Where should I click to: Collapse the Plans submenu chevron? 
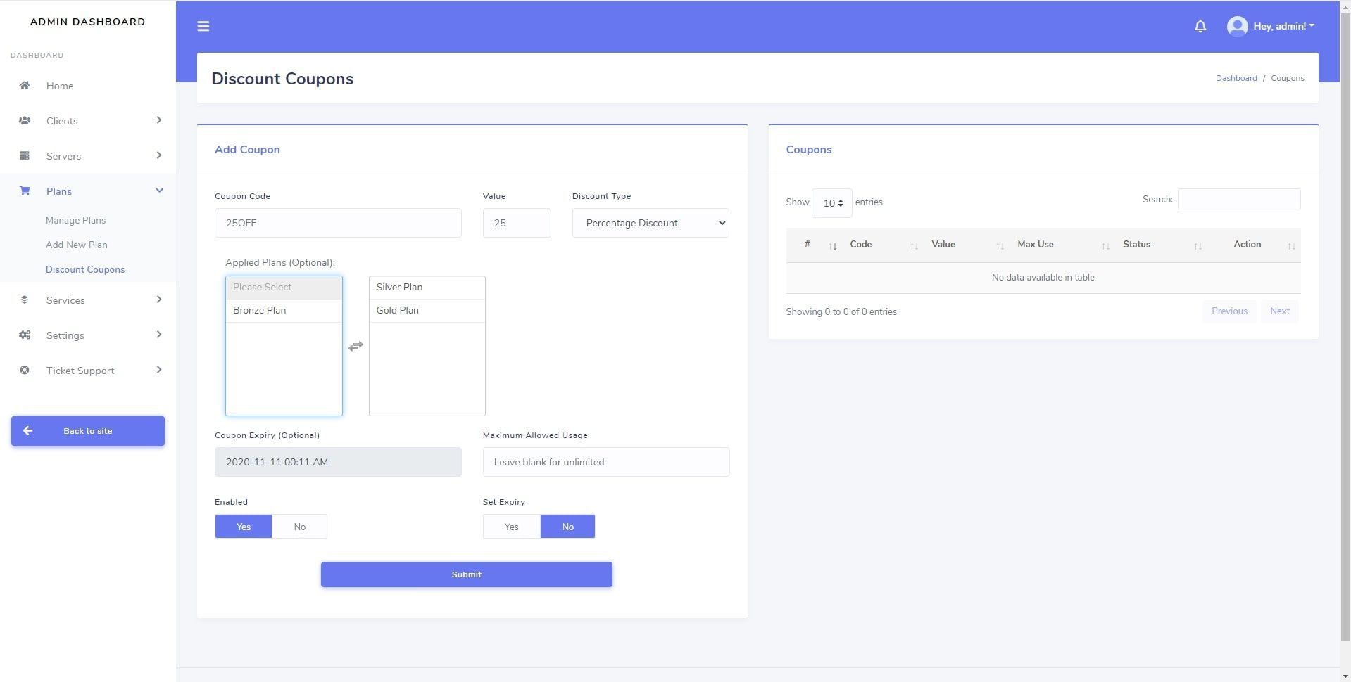click(x=159, y=191)
